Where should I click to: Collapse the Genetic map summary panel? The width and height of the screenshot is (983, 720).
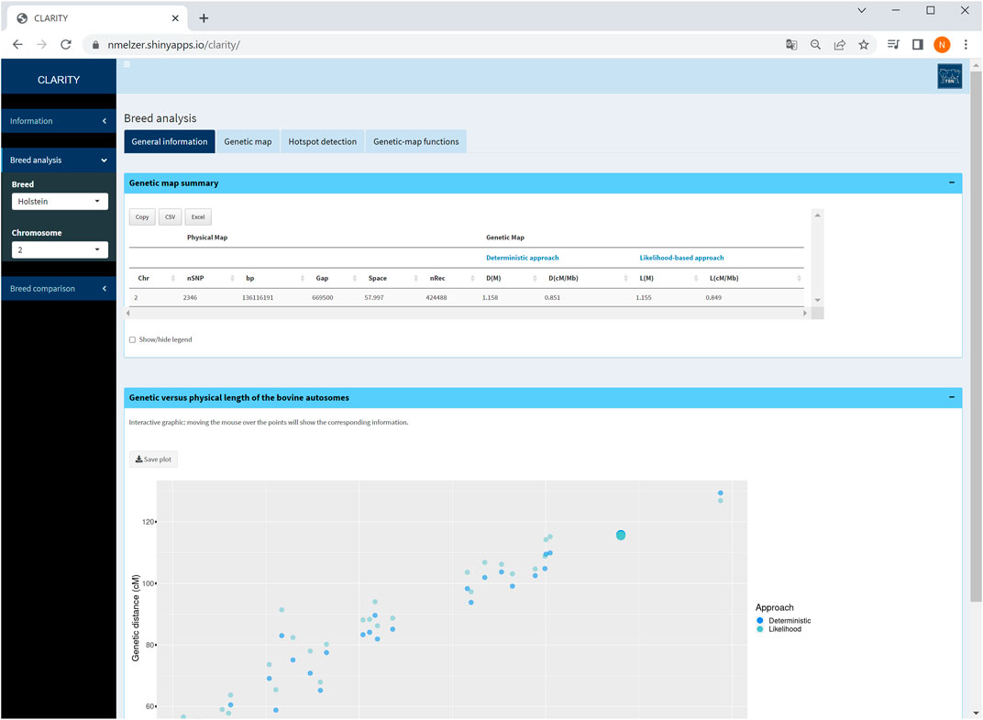[x=952, y=183]
